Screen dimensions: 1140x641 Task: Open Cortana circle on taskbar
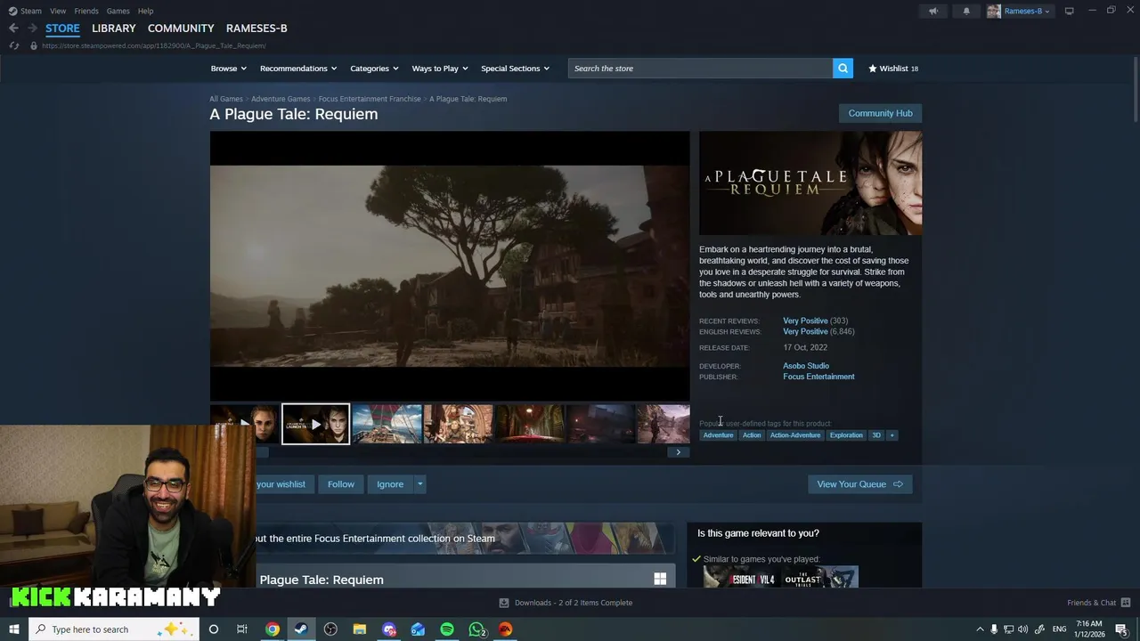[213, 629]
